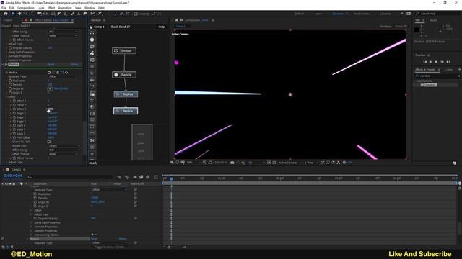462x259 pixels.
Task: Open the timeline Graph Editor
Action: tap(156, 177)
